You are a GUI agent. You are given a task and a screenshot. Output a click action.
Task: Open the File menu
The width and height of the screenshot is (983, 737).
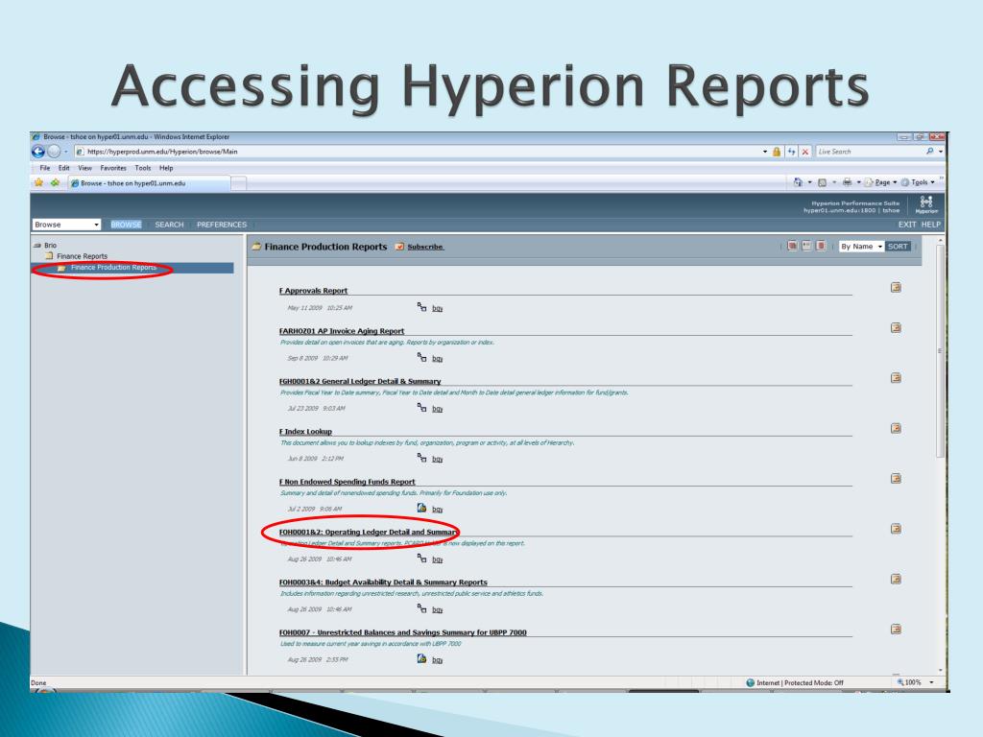tap(45, 168)
